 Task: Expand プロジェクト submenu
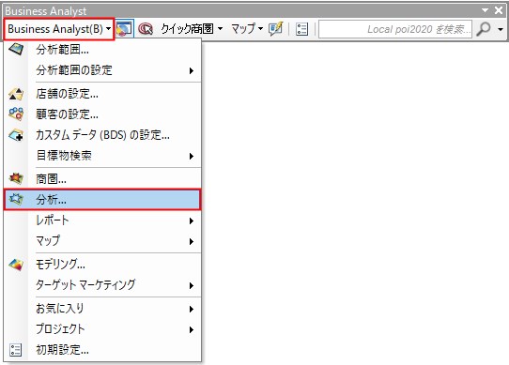pos(102,329)
